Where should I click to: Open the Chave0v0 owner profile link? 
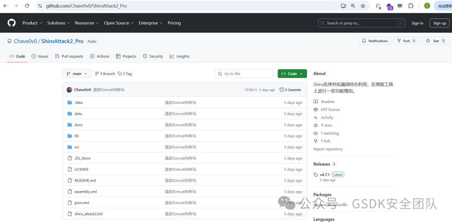(x=26, y=41)
